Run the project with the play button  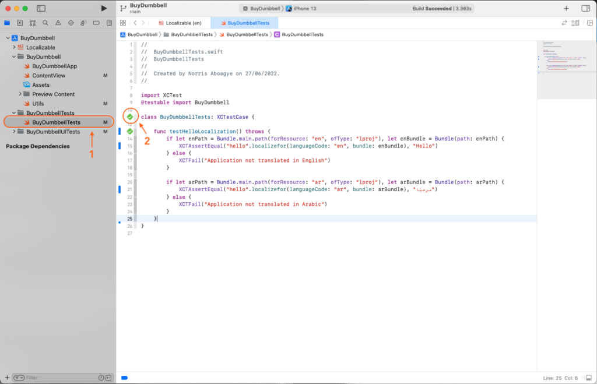point(104,8)
